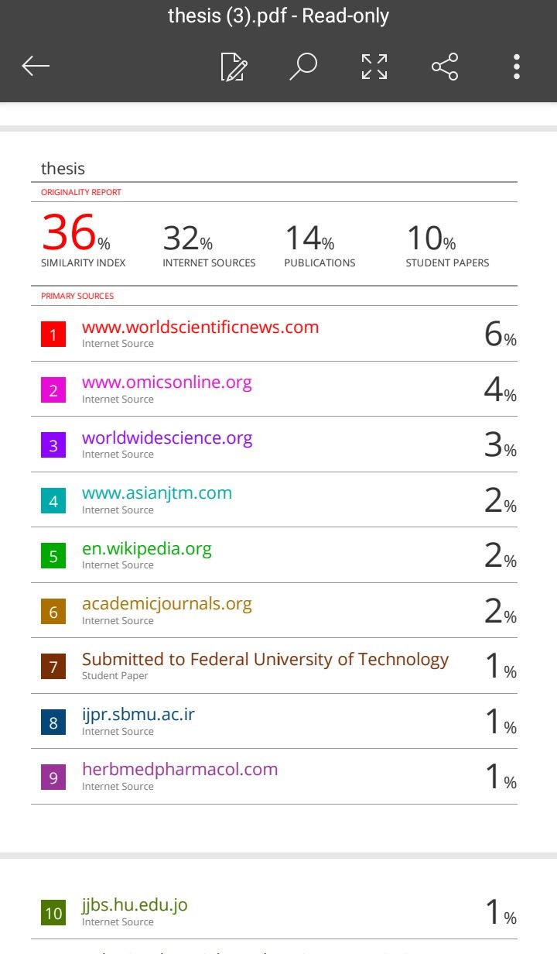Open worldwidescience.org source link

tap(167, 438)
